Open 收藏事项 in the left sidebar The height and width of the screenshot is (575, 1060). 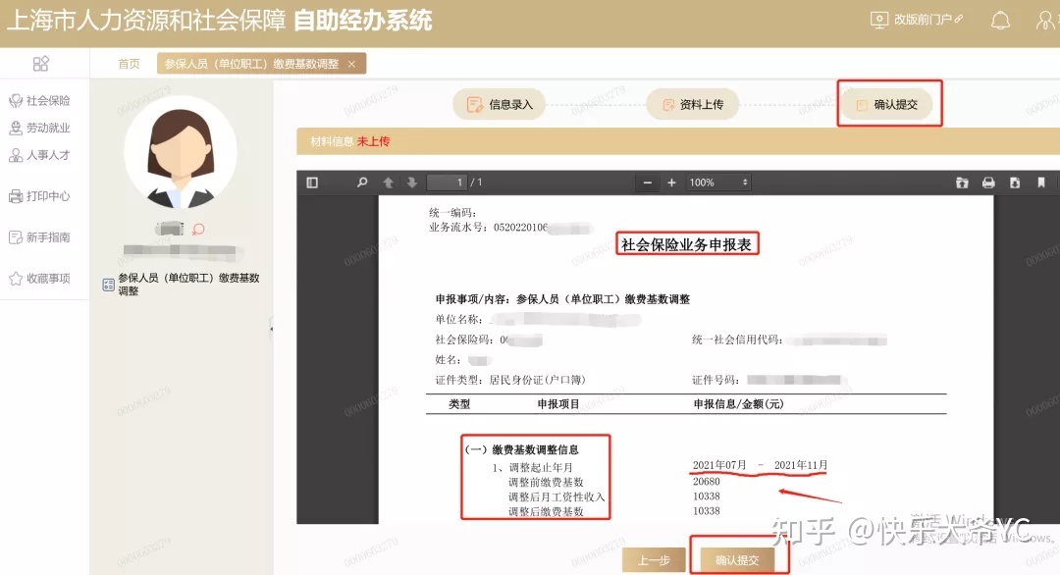click(40, 279)
